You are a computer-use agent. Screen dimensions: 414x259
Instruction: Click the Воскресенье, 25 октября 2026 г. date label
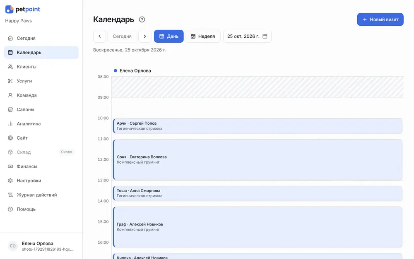coord(130,50)
